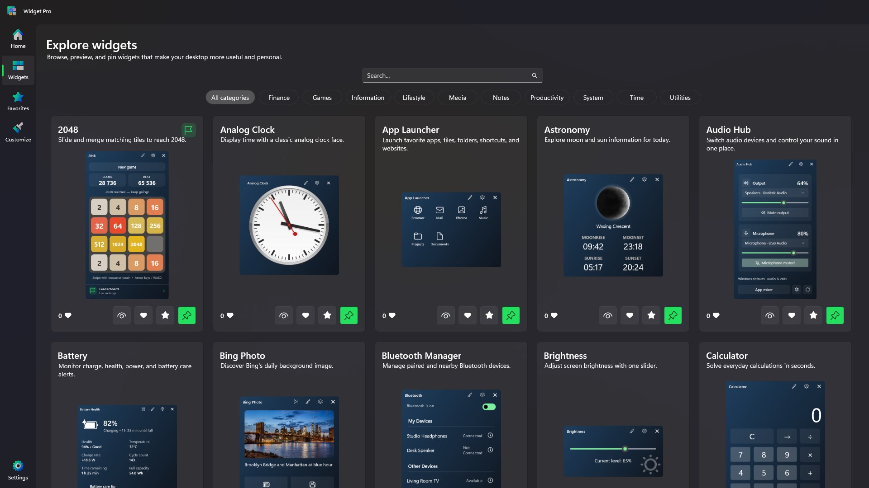Open Settings in the sidebar
The image size is (869, 488).
tap(18, 470)
